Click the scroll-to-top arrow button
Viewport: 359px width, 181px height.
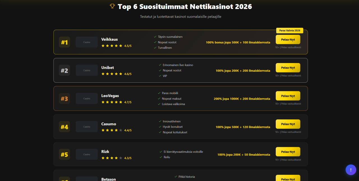[351, 170]
